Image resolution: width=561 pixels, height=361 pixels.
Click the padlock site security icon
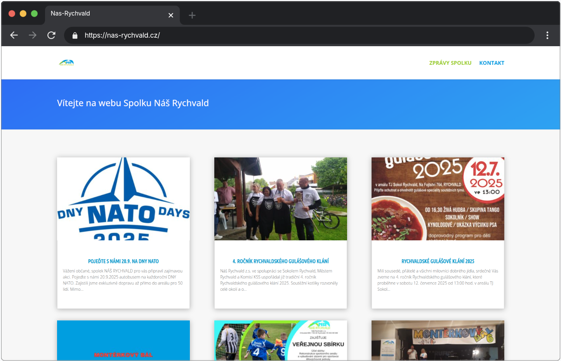[x=75, y=35]
